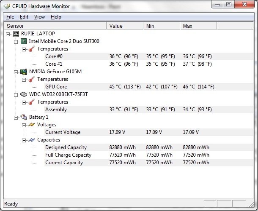Click GPU Core min 42 °C (107 °F)
Screen dimensions: 258x211
click(162, 87)
